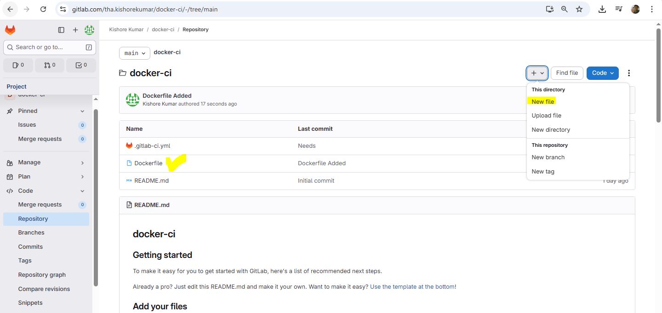
Task: Bookmark this page with the star icon
Action: [579, 9]
